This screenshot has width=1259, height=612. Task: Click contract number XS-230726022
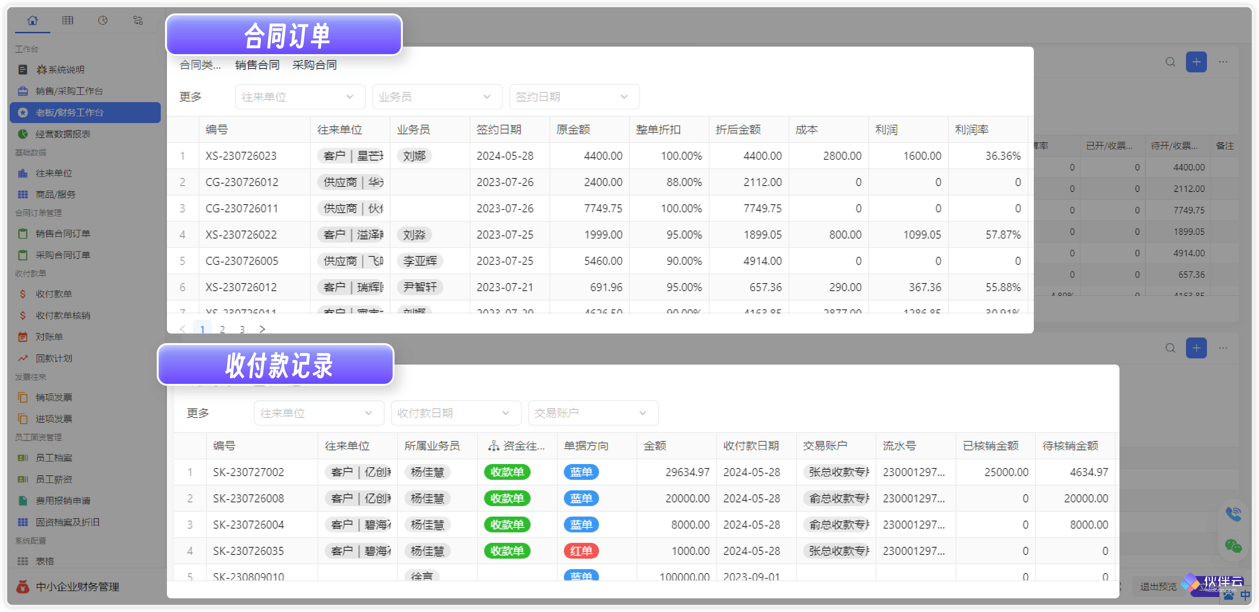(x=241, y=235)
